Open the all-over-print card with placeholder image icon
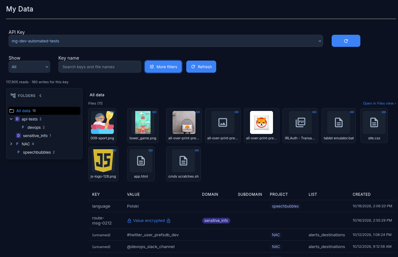Image resolution: width=398 pixels, height=257 pixels. [x=223, y=125]
